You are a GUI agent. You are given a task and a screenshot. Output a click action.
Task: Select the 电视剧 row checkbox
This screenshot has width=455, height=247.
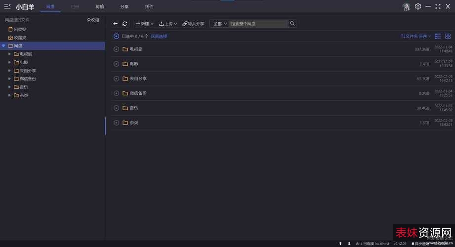[x=117, y=49]
